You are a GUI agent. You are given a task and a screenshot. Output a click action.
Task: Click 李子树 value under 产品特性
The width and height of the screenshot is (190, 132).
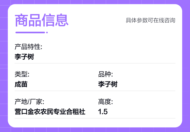24,57
